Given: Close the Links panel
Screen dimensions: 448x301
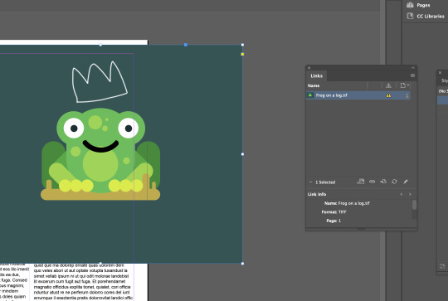Looking at the screenshot, I should pos(309,68).
